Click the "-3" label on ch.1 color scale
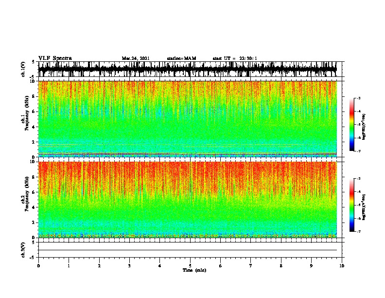The width and height of the screenshot is (385, 298). point(358,98)
